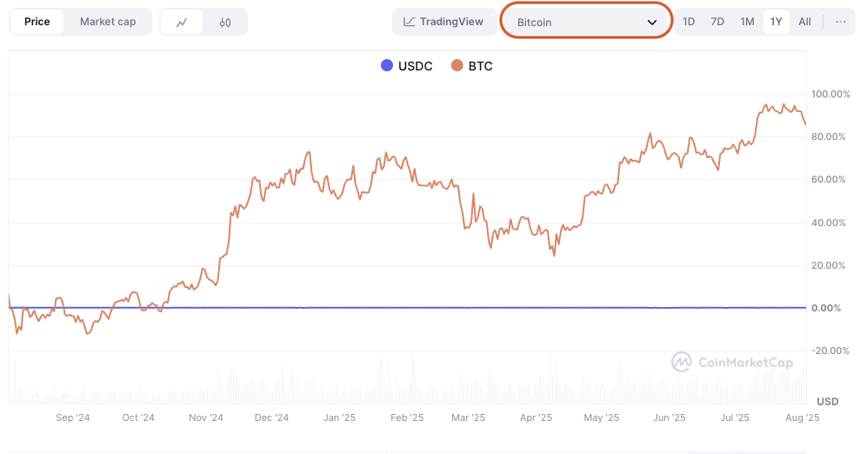Image resolution: width=860 pixels, height=454 pixels.
Task: Click the Jan '25 timeline label
Action: point(338,417)
